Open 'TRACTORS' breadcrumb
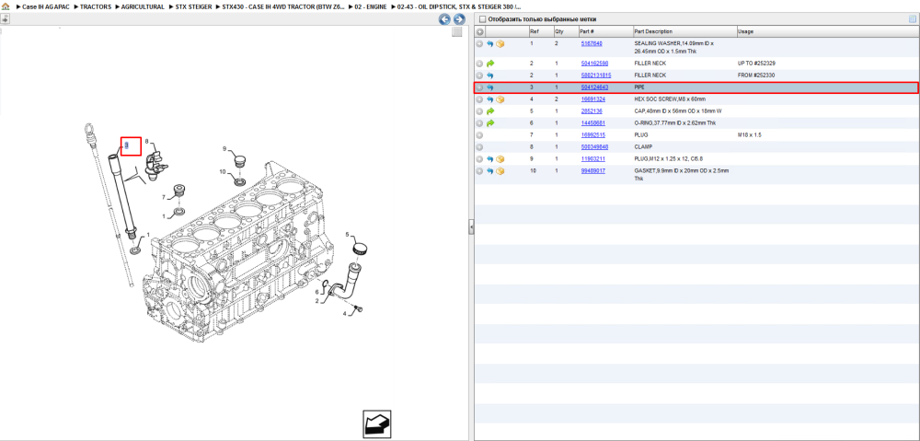The image size is (920, 441). 96,6
